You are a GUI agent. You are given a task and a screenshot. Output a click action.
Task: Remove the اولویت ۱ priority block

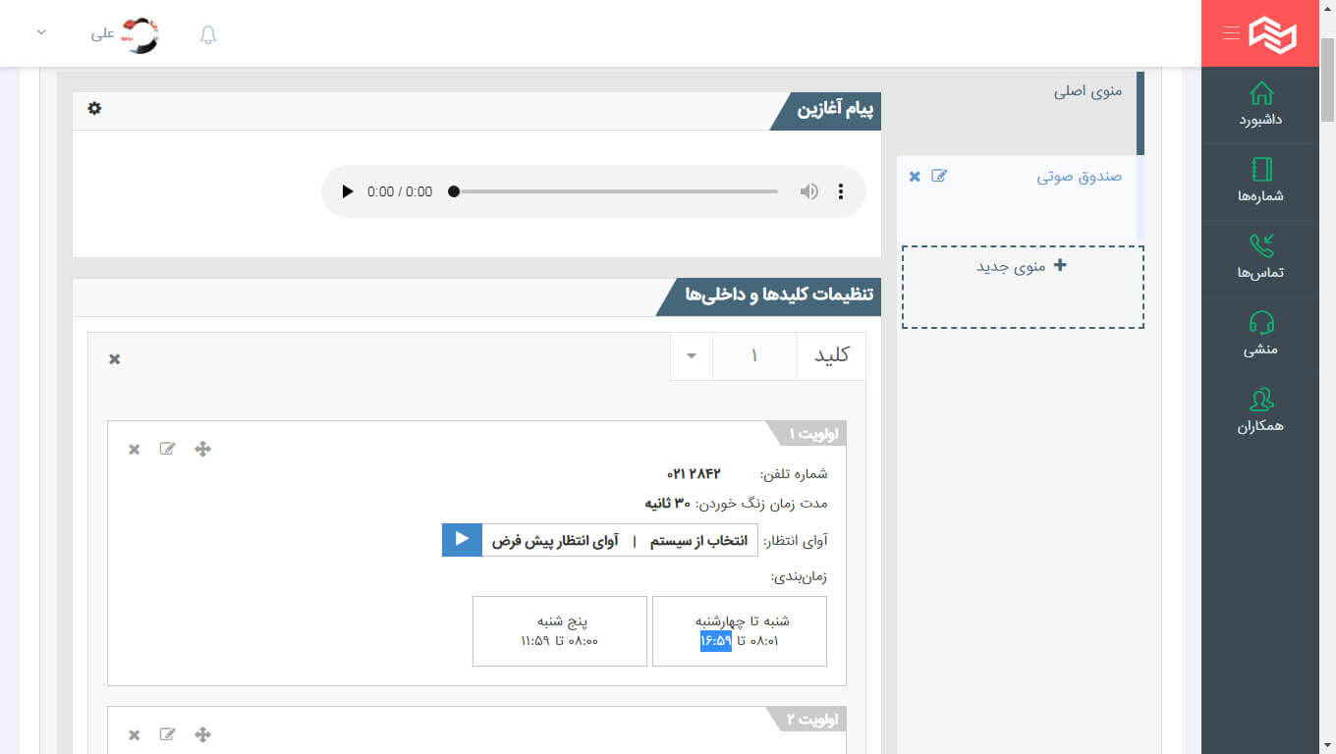tap(135, 450)
